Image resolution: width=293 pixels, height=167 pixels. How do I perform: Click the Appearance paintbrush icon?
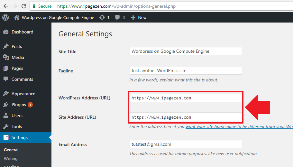tap(6, 94)
